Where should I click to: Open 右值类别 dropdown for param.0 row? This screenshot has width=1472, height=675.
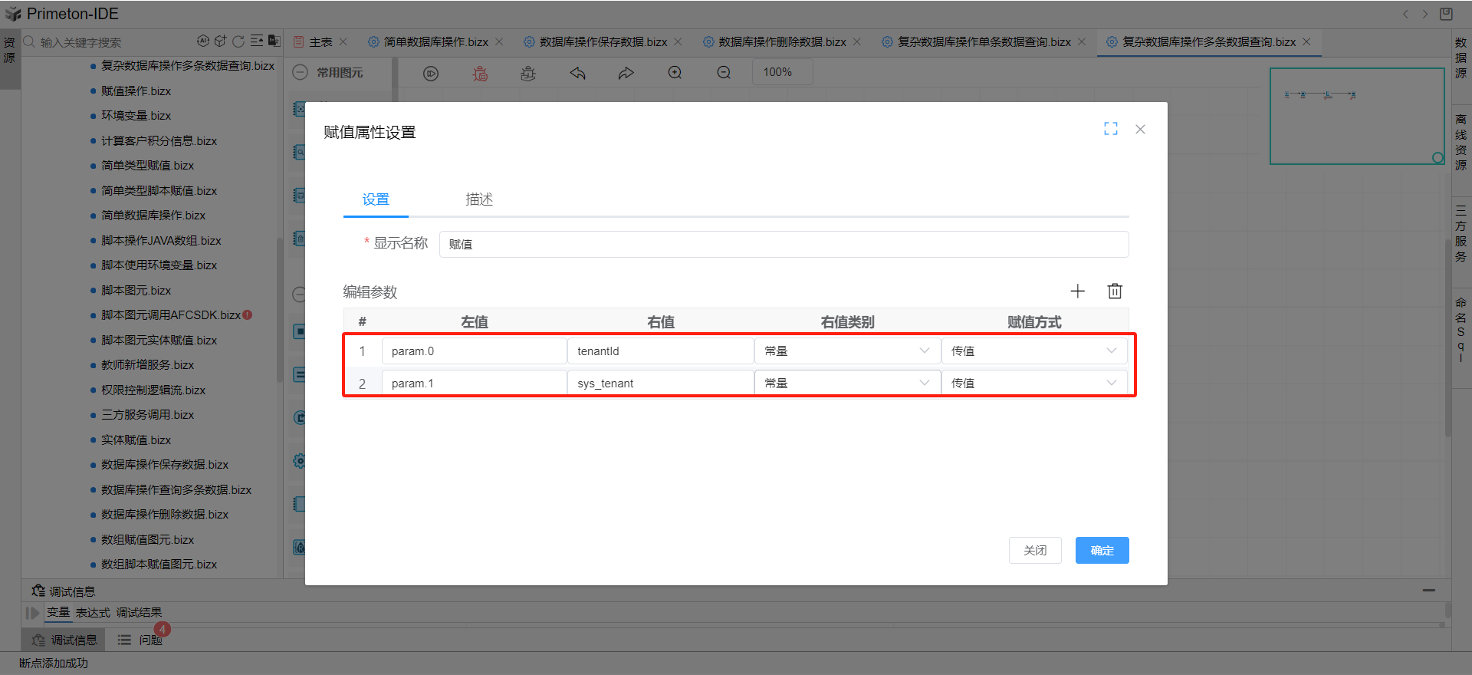pyautogui.click(x=846, y=351)
